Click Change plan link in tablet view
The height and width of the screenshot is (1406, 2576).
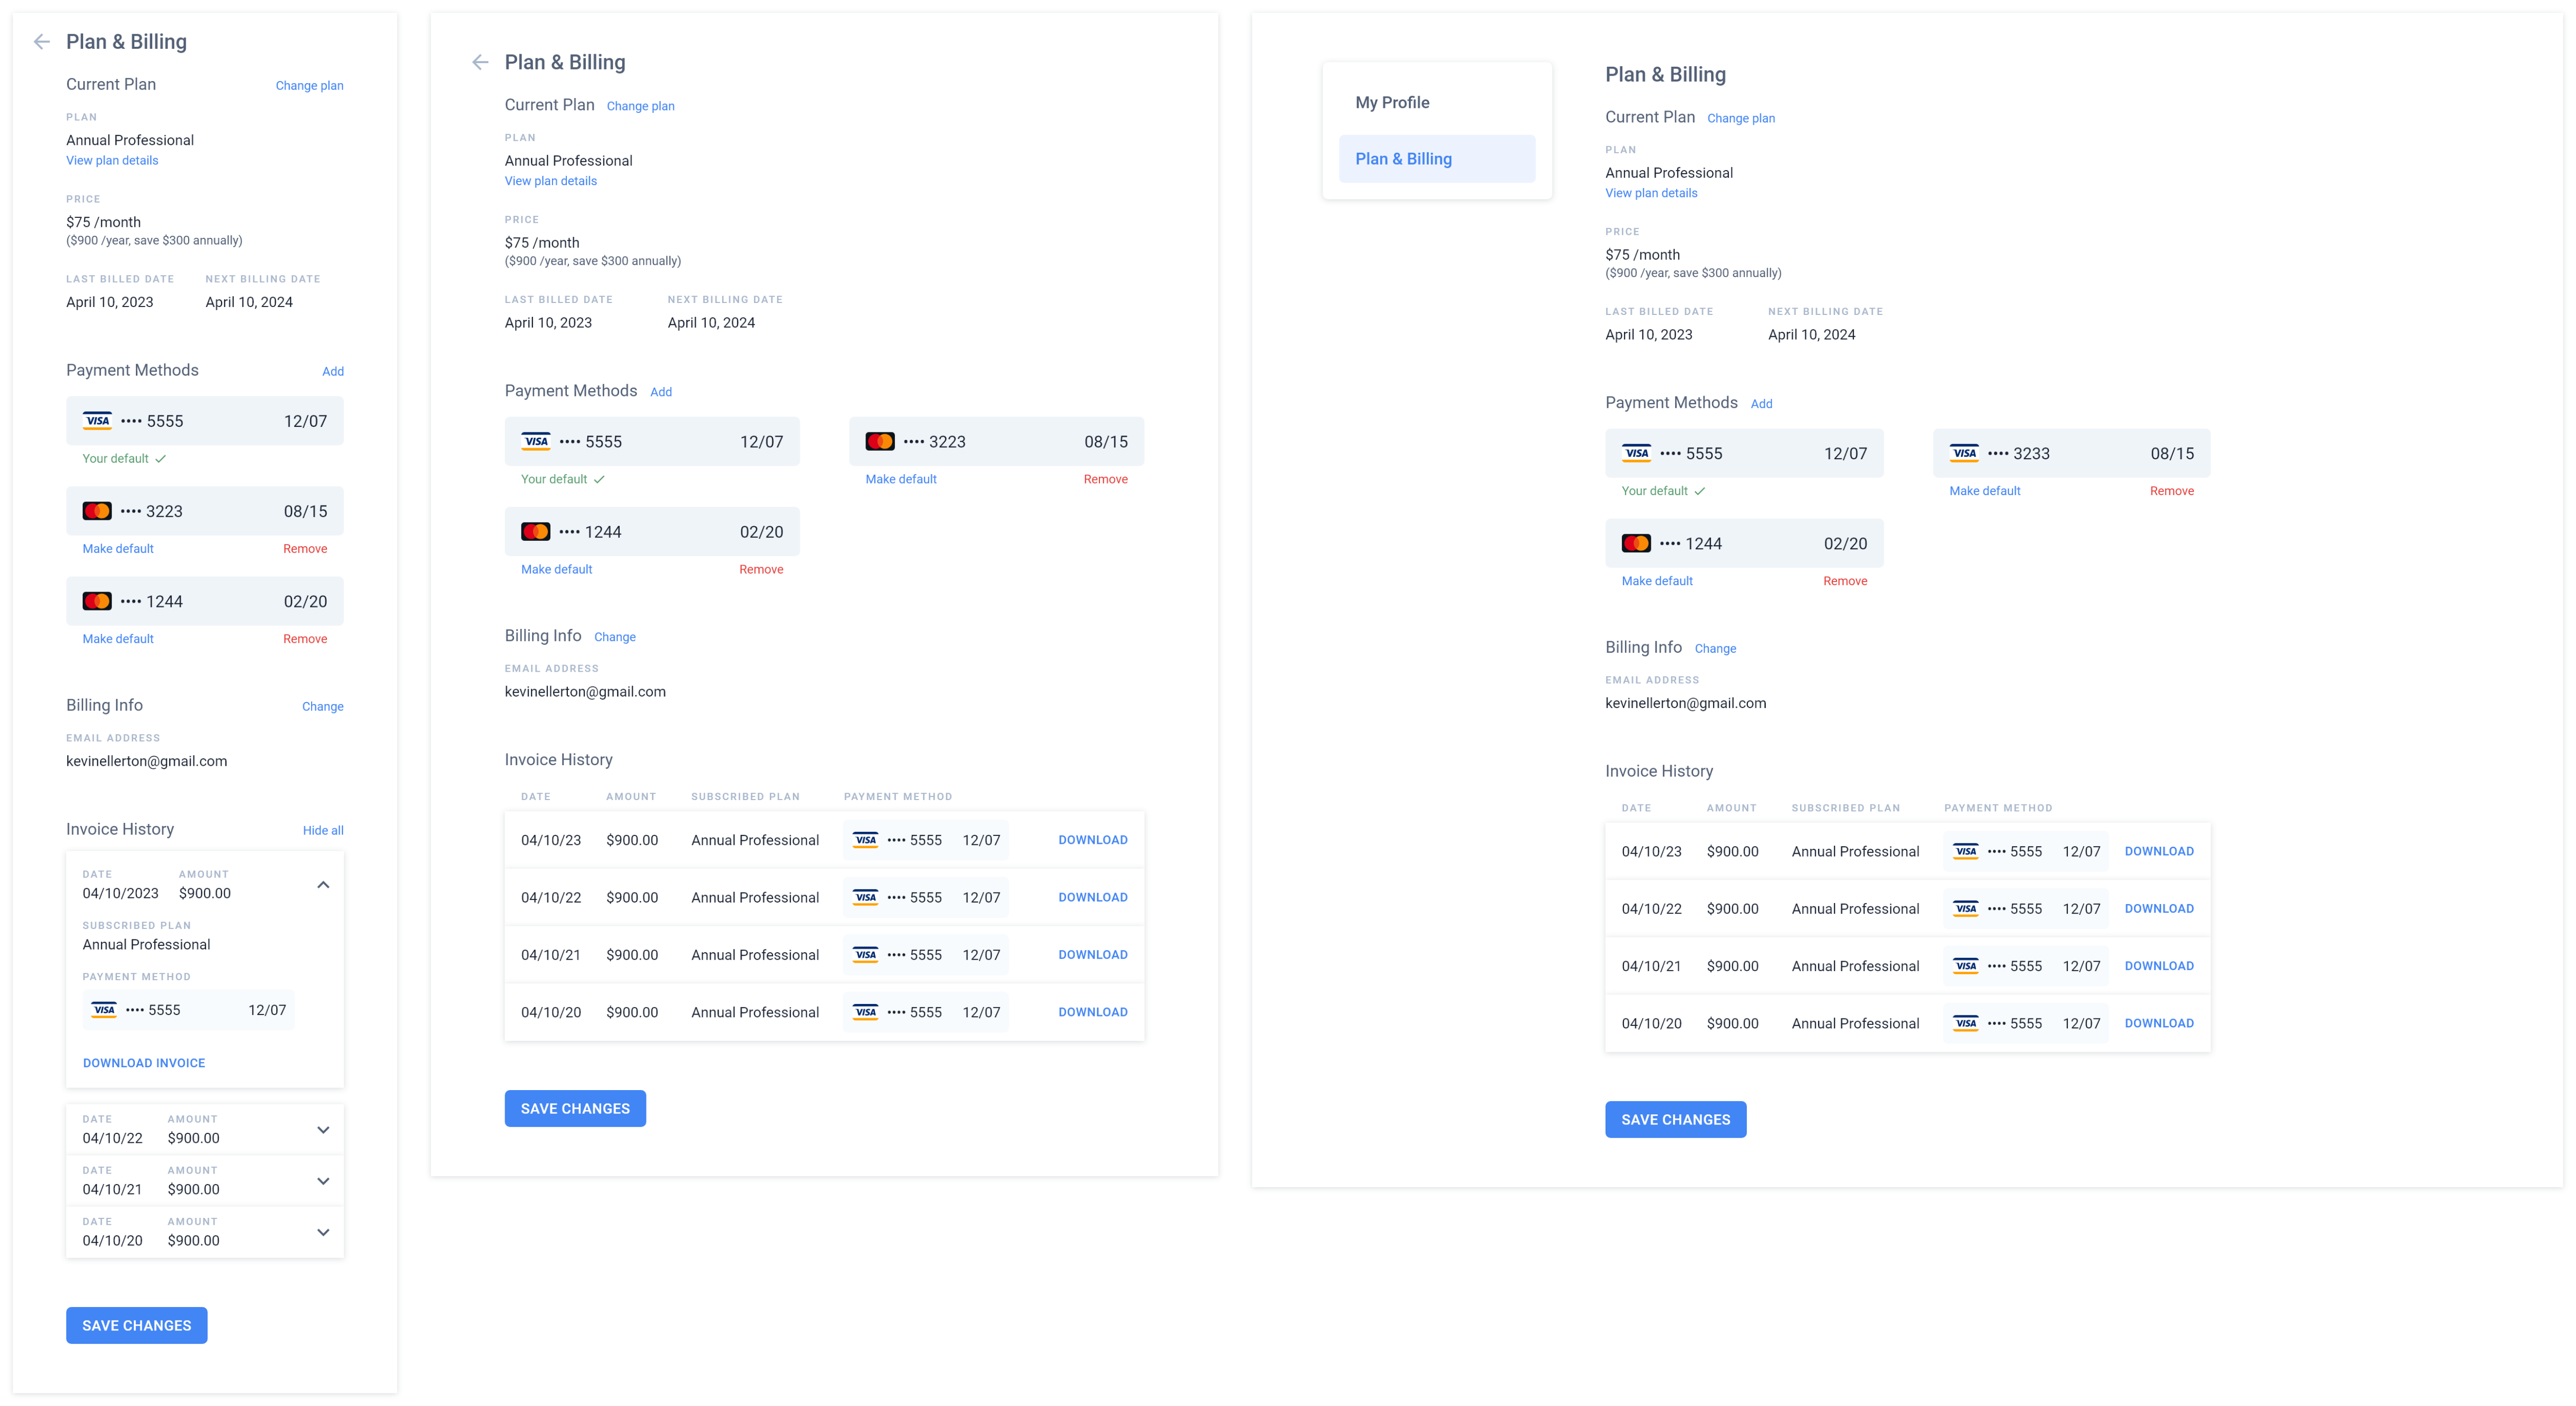coord(640,106)
